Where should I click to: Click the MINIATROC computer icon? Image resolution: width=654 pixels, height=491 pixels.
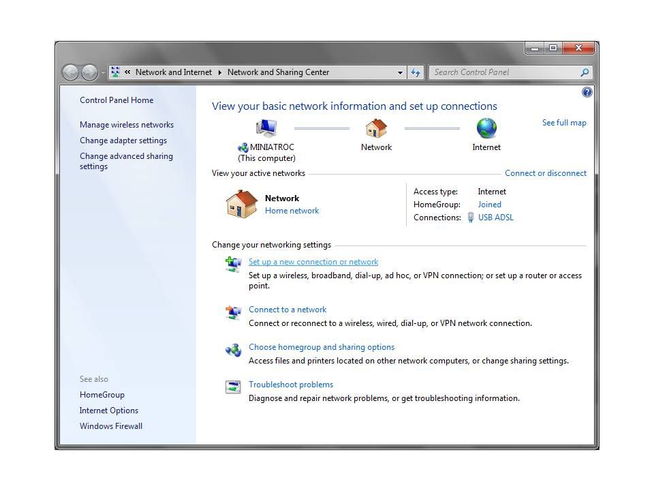[266, 128]
